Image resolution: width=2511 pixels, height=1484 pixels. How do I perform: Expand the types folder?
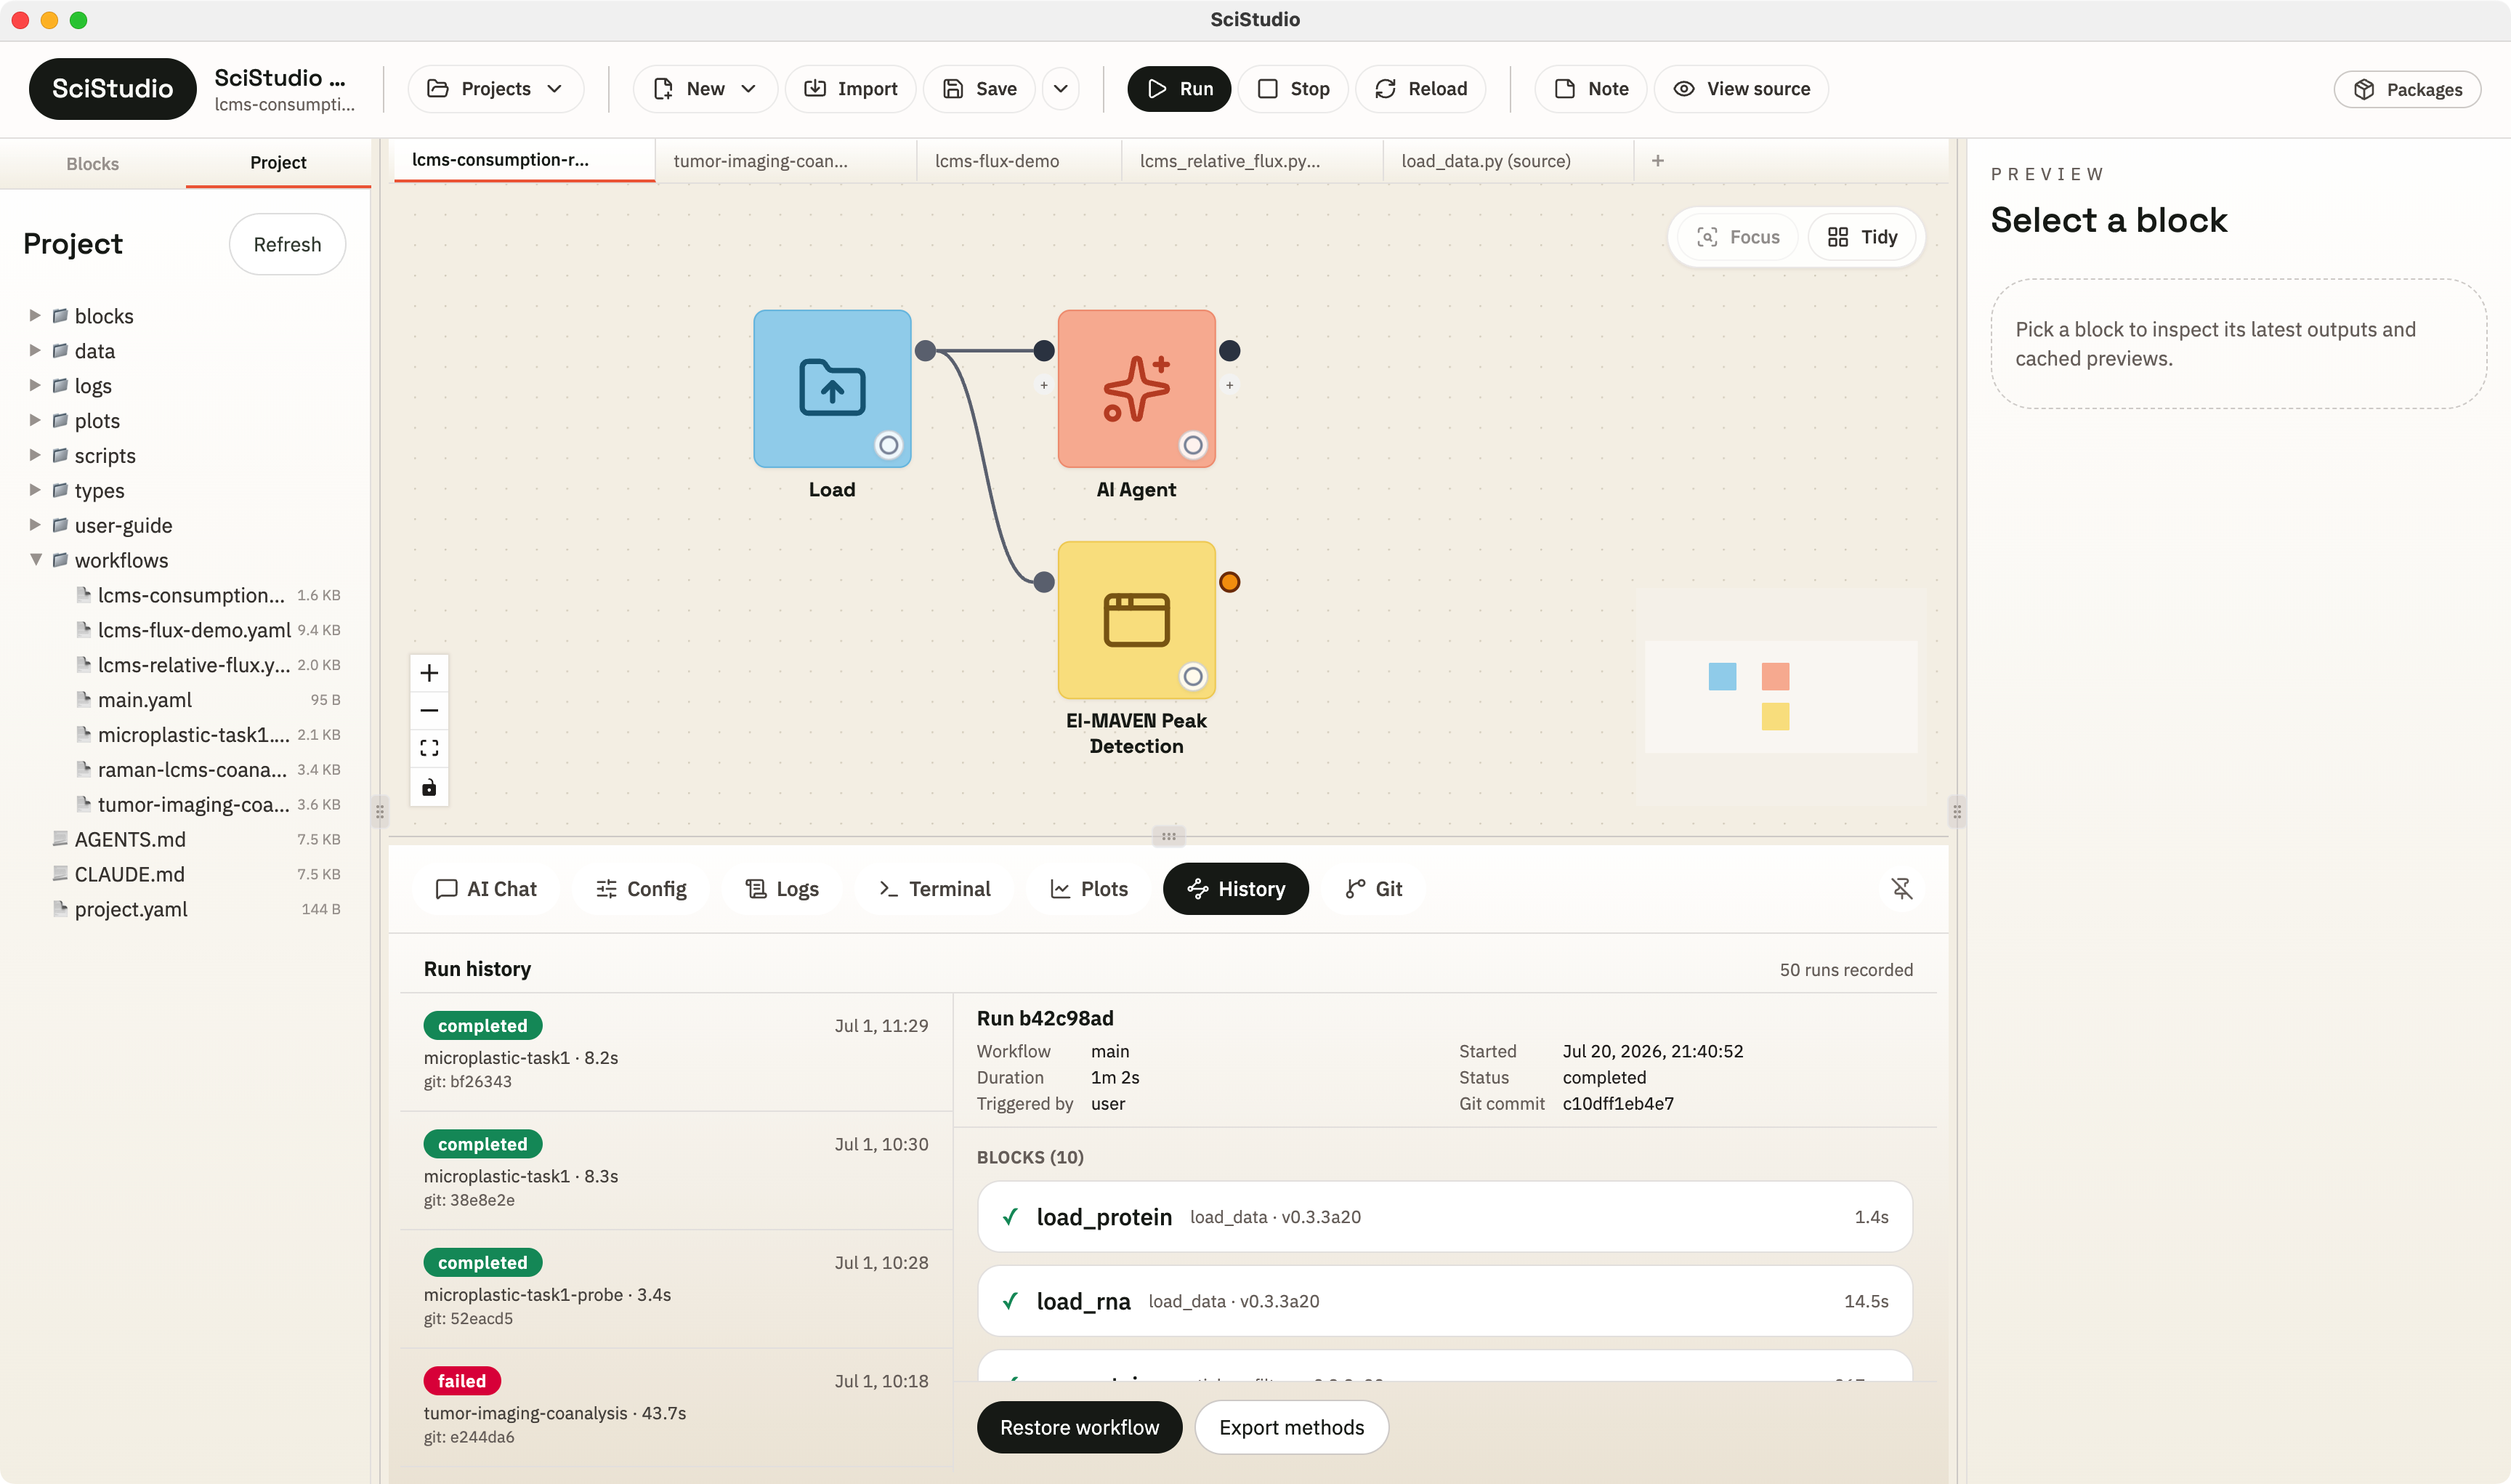pyautogui.click(x=35, y=491)
